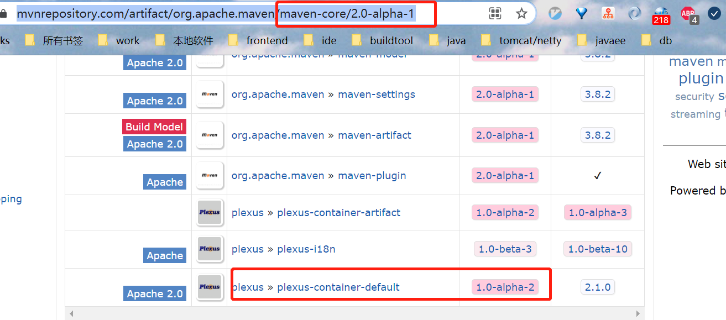This screenshot has height=320, width=726.
Task: Open the blue bird browser extension
Action: click(x=555, y=14)
